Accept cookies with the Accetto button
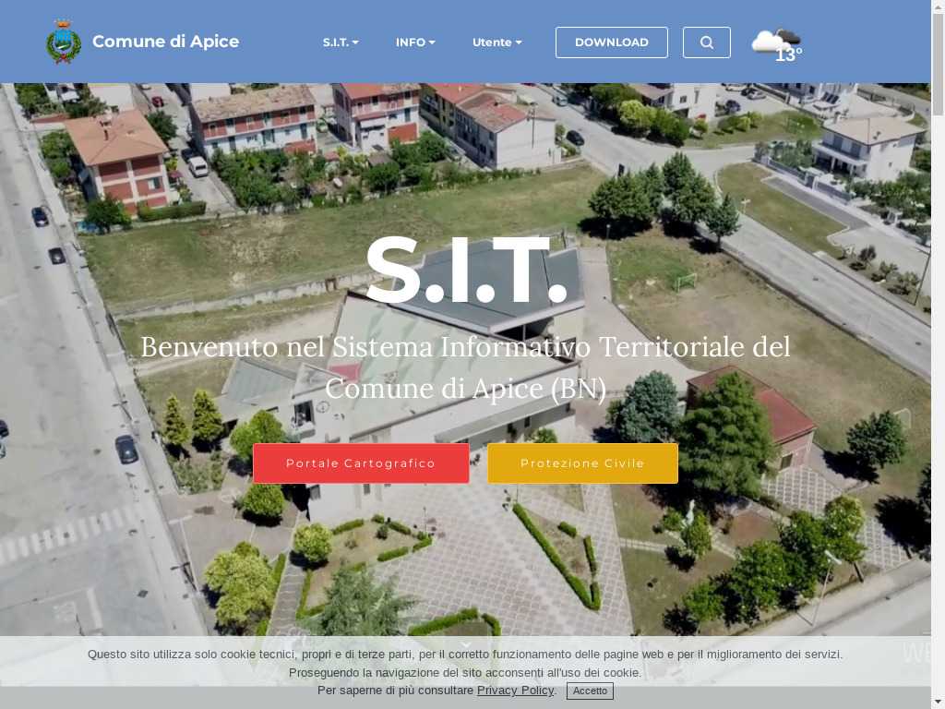945x709 pixels. click(590, 691)
